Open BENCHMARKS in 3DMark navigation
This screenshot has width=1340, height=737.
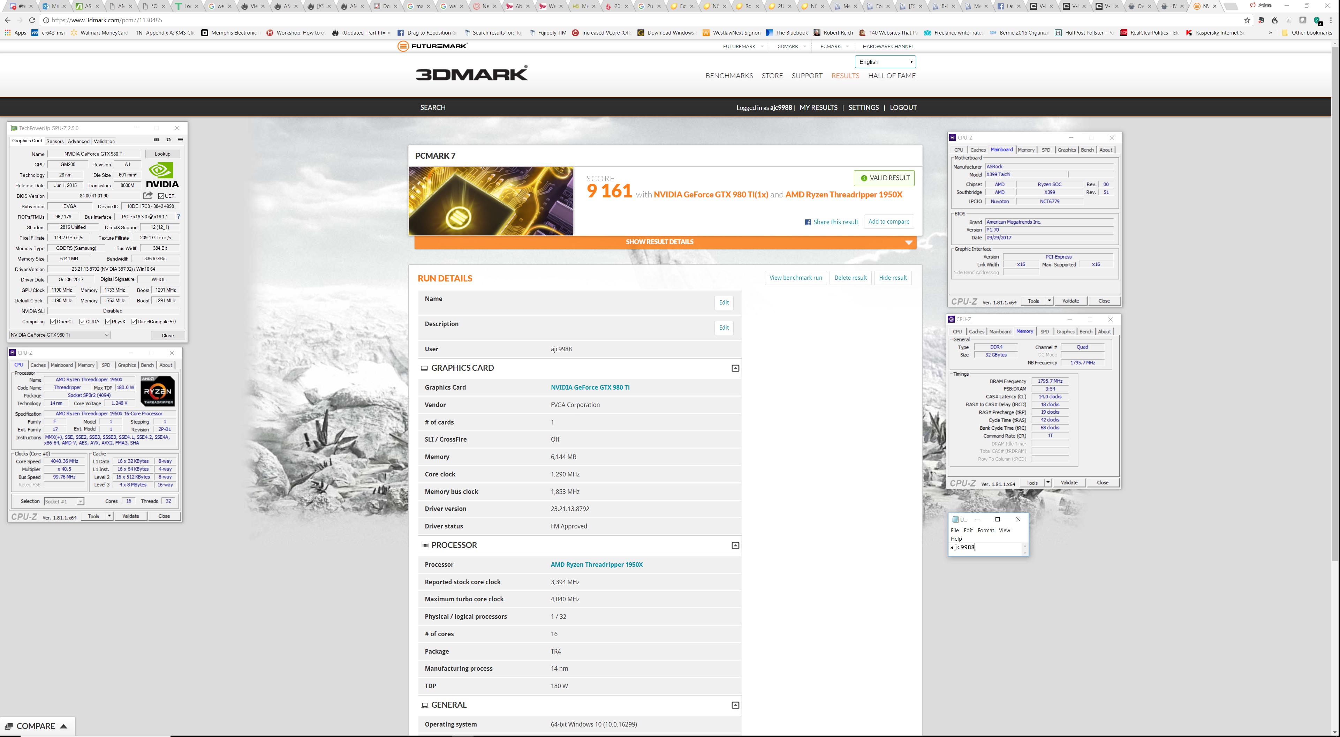pyautogui.click(x=729, y=75)
